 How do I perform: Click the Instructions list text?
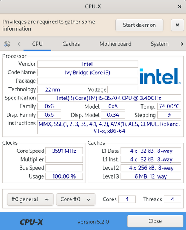point(109,127)
